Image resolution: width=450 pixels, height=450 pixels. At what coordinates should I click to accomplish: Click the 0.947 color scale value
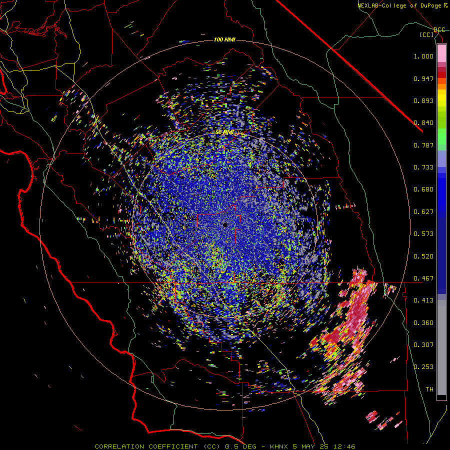[x=423, y=78]
